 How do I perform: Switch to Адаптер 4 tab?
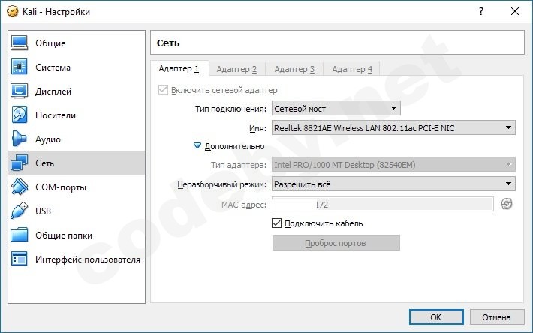[352, 69]
